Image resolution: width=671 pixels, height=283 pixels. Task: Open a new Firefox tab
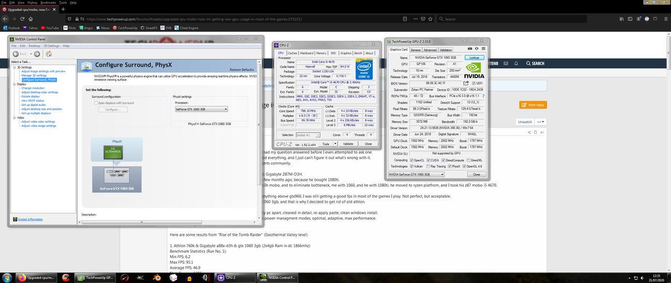[63, 9]
